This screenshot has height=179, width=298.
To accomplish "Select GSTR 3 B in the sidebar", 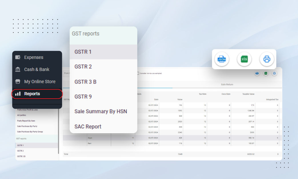I will pyautogui.click(x=21, y=156).
